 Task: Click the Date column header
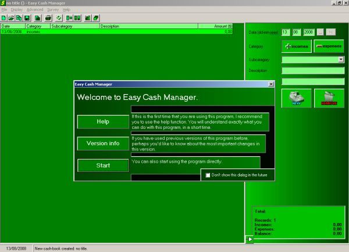pyautogui.click(x=13, y=26)
